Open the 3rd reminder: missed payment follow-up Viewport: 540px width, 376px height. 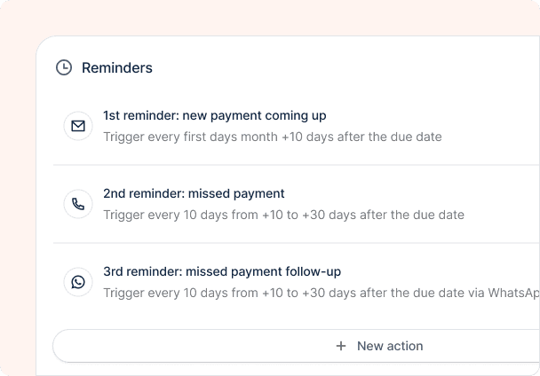222,271
